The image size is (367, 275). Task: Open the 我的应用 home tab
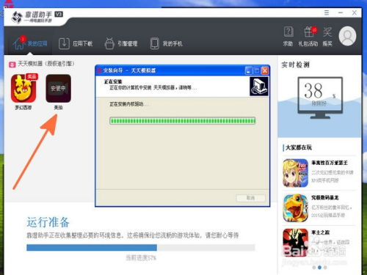pos(30,43)
